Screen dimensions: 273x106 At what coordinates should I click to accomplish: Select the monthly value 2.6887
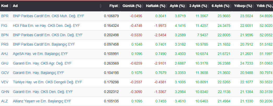tap(180, 63)
